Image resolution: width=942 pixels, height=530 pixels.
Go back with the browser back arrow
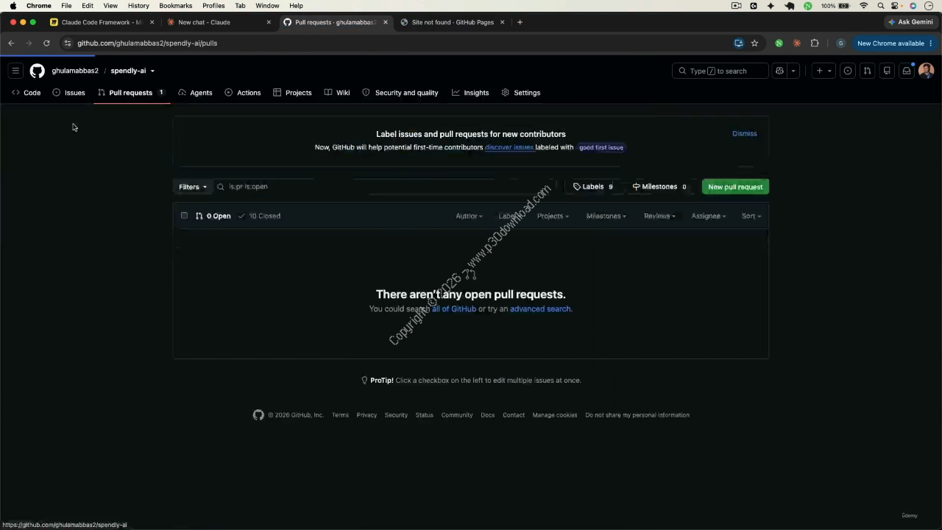pyautogui.click(x=11, y=43)
